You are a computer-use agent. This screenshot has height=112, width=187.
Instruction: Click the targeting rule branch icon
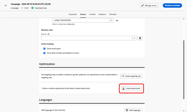pyautogui.click(x=123, y=76)
